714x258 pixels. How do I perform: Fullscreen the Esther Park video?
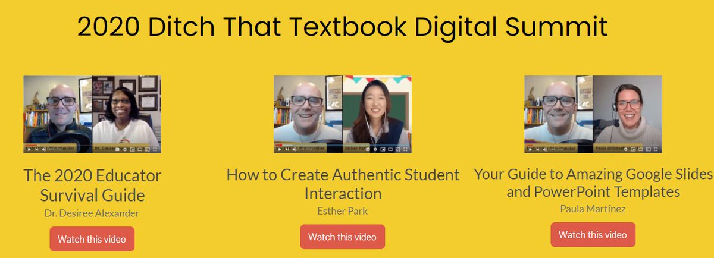point(405,149)
